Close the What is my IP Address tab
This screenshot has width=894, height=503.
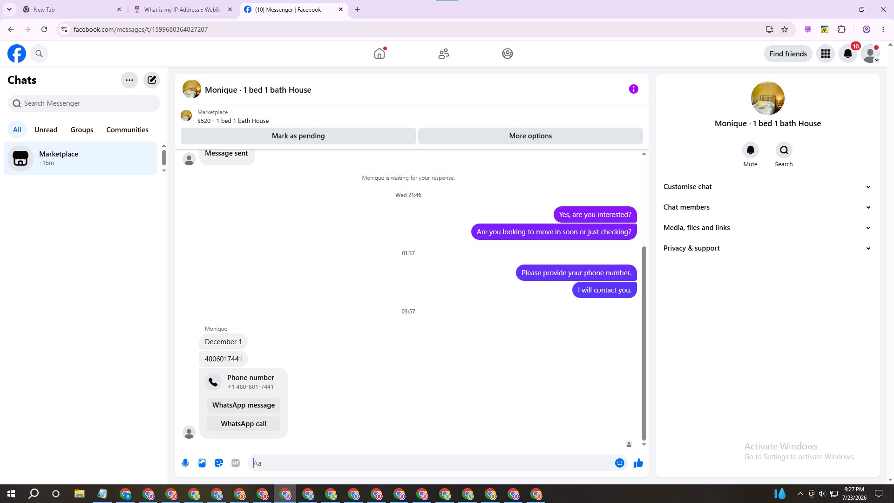point(230,9)
